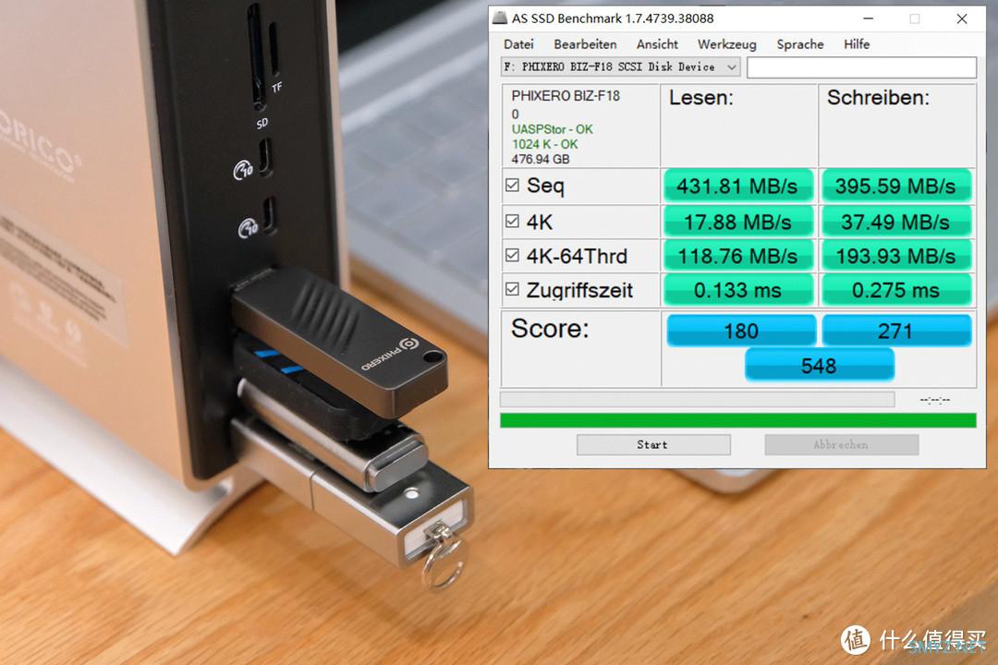Open the Hilfe menu
This screenshot has width=998, height=665.
[857, 44]
